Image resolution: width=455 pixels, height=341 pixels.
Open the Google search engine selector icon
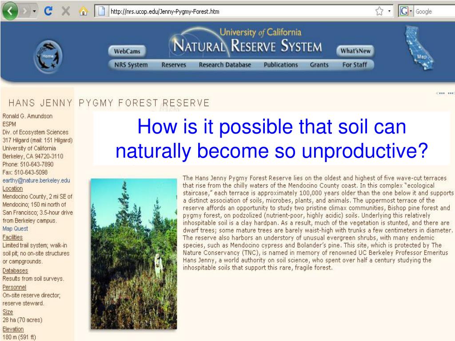406,11
